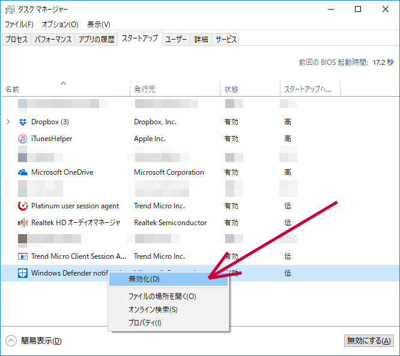The height and width of the screenshot is (356, 400).
Task: Click the Task Manager title bar icon
Action: [10, 10]
